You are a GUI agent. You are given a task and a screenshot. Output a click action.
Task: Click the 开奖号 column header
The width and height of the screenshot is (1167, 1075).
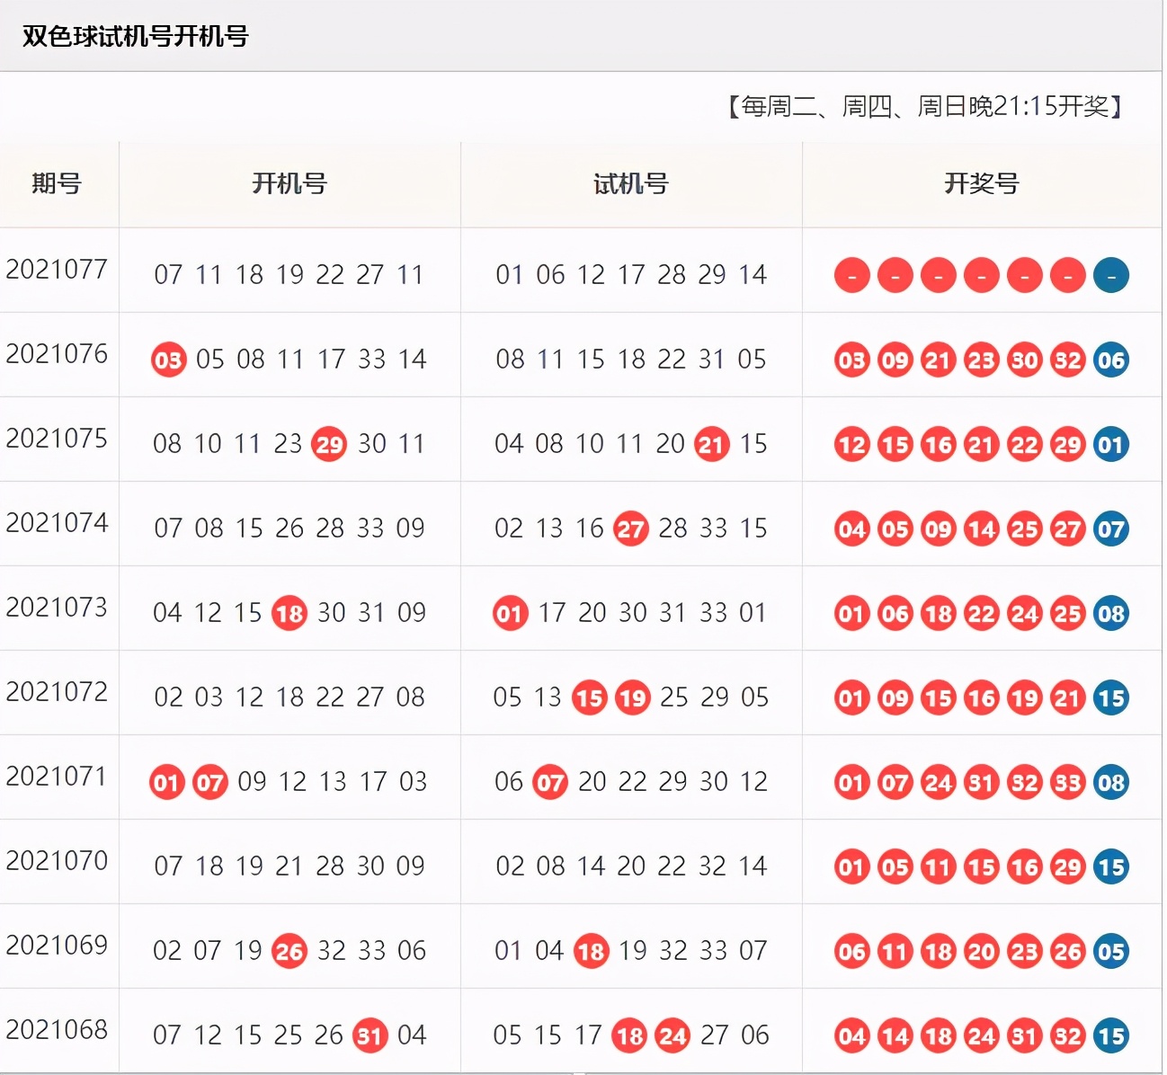[981, 184]
